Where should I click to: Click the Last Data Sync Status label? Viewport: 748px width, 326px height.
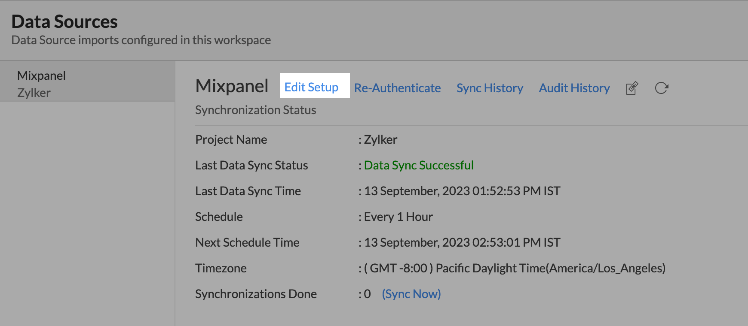(x=251, y=165)
